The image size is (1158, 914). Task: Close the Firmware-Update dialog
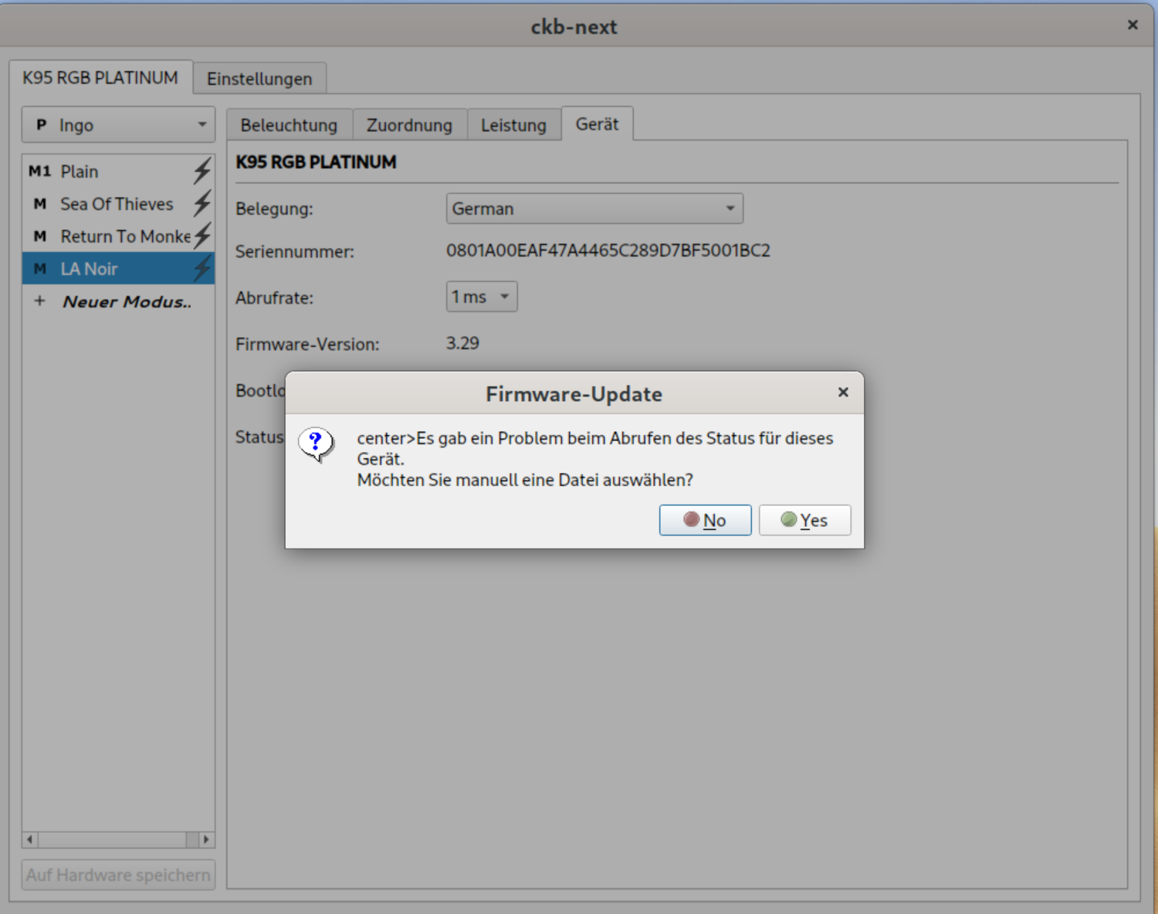[843, 392]
